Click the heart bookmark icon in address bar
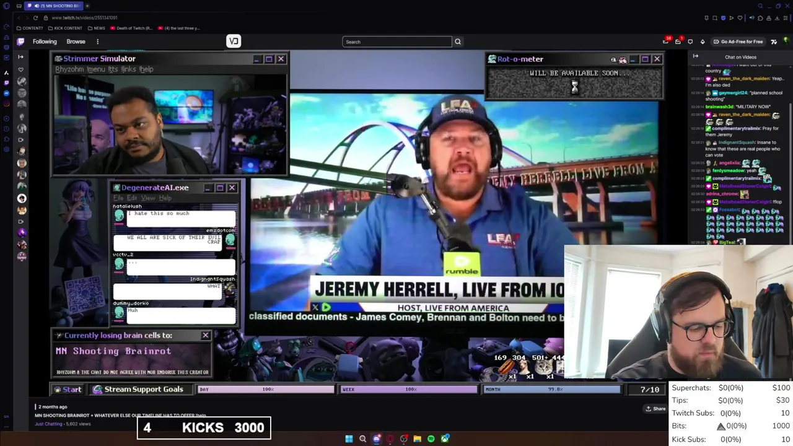Viewport: 793px width, 446px height. (739, 18)
